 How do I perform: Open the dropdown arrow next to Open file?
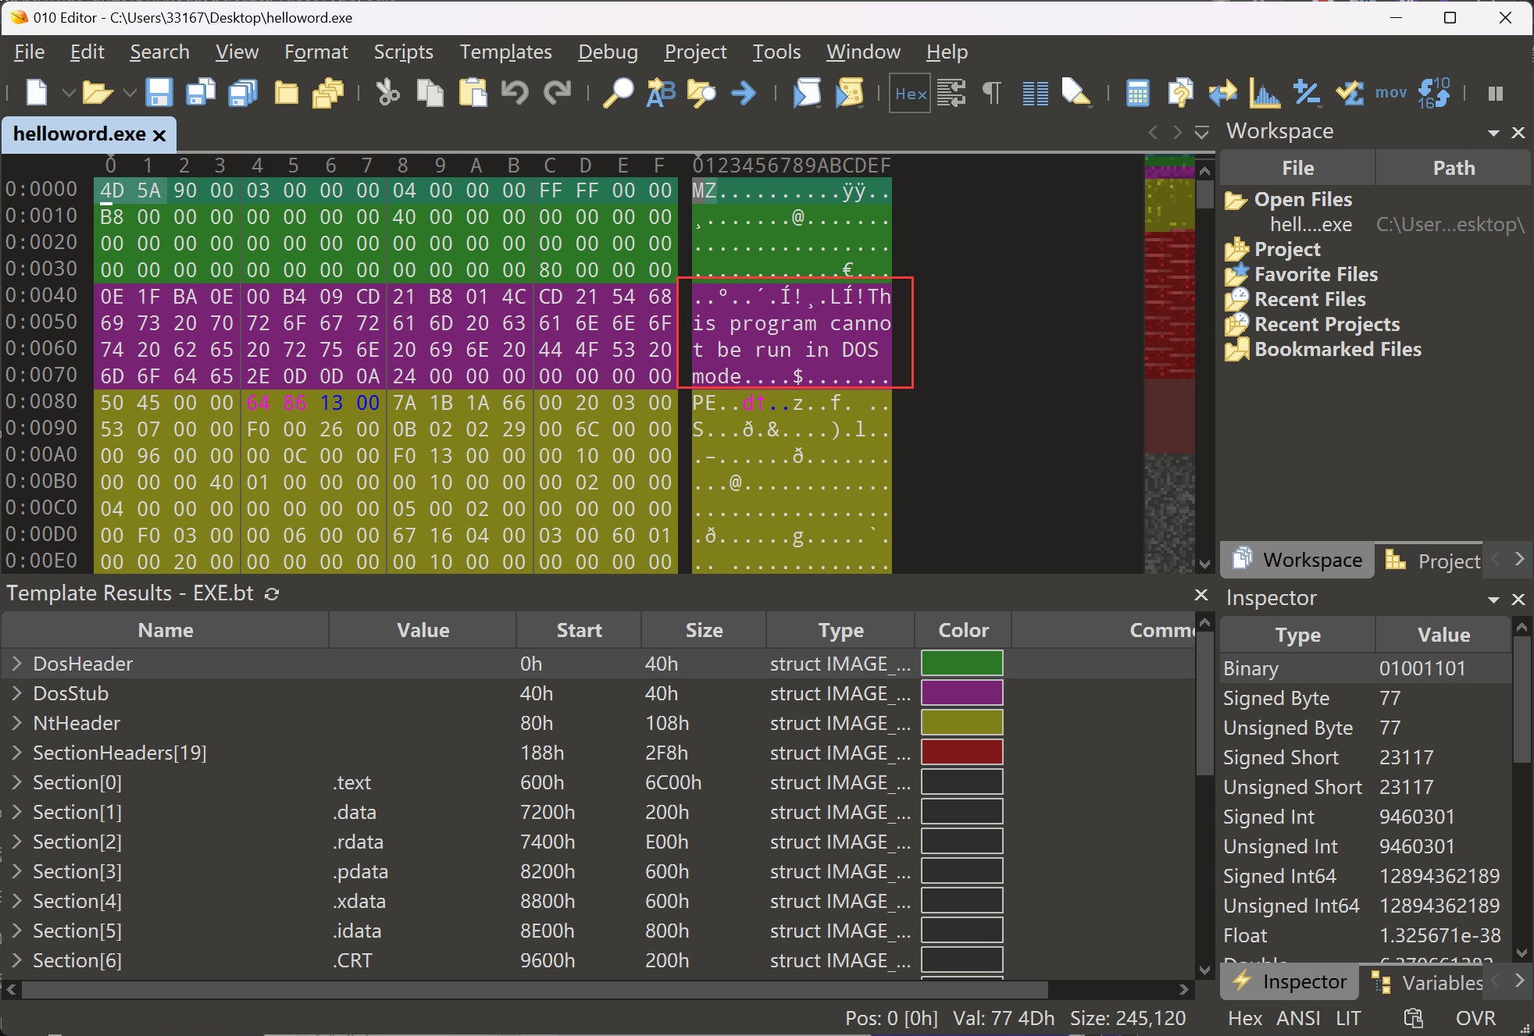point(130,94)
